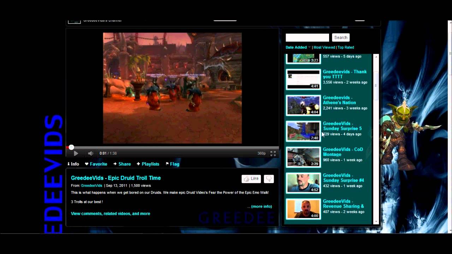Open the Flag tab
The image size is (452, 254).
pos(173,164)
